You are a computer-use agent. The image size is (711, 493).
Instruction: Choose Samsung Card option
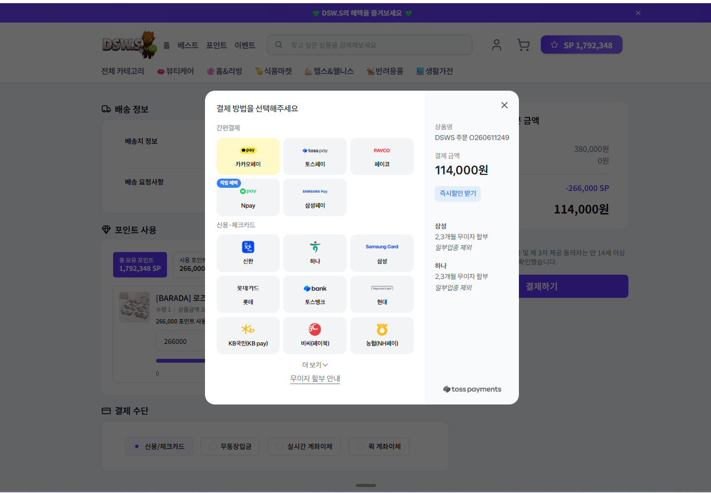pyautogui.click(x=382, y=253)
